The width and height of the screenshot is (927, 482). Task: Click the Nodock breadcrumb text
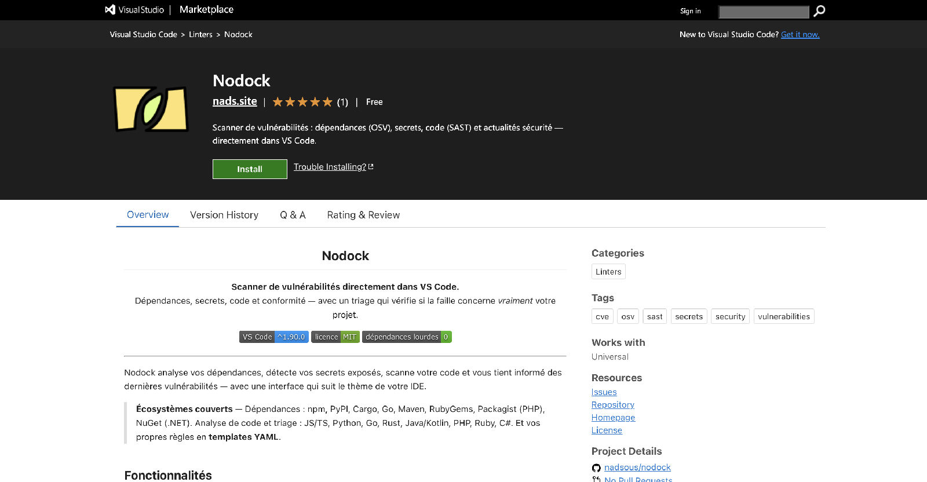(238, 34)
